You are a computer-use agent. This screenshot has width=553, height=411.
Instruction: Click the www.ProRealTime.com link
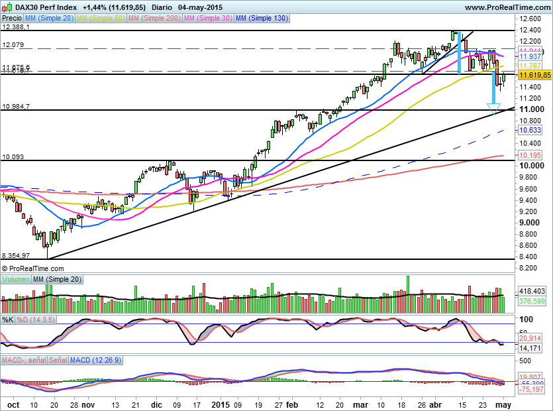508,7
